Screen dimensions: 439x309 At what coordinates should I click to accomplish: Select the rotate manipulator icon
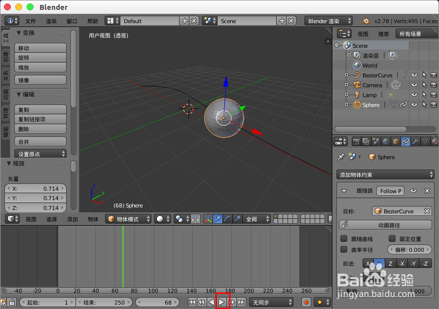[x=227, y=219]
